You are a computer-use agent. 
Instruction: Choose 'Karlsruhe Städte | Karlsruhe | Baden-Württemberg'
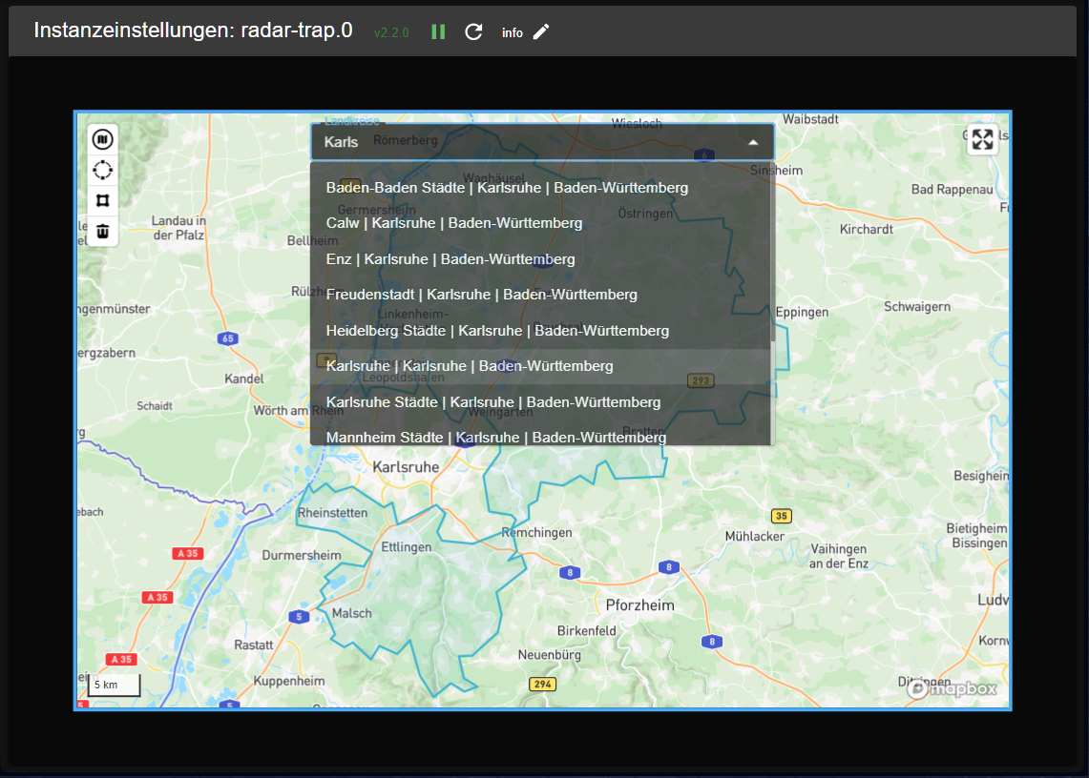(x=540, y=402)
